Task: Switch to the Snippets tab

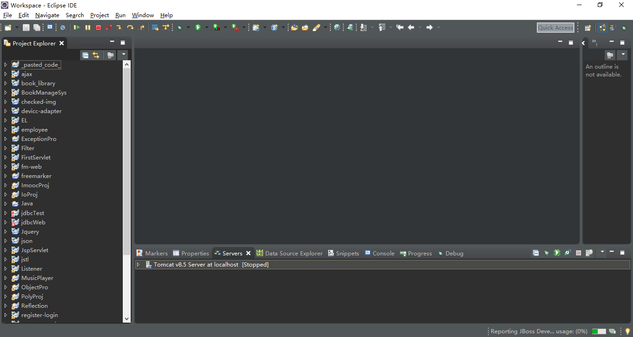Action: pyautogui.click(x=343, y=254)
